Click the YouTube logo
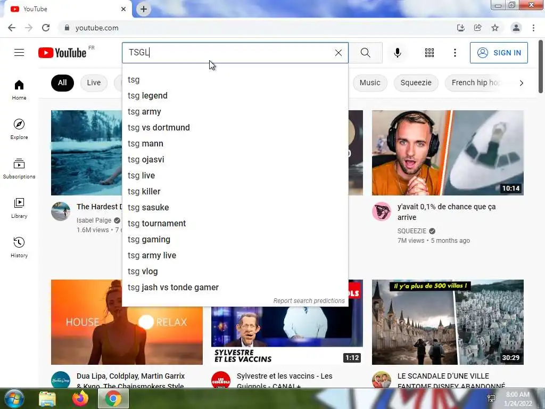This screenshot has height=409, width=545. tap(62, 53)
